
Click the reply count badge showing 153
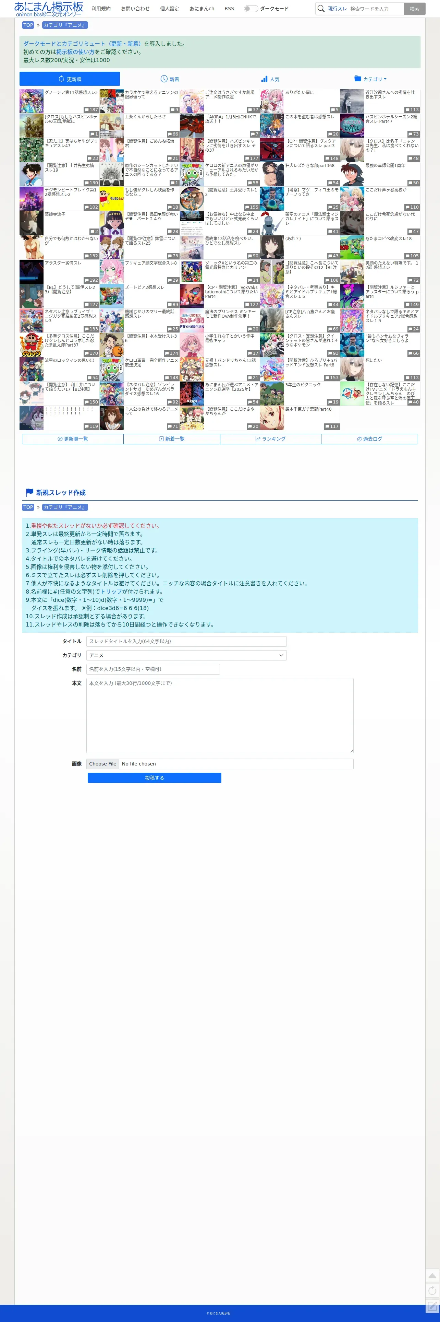[x=332, y=378]
